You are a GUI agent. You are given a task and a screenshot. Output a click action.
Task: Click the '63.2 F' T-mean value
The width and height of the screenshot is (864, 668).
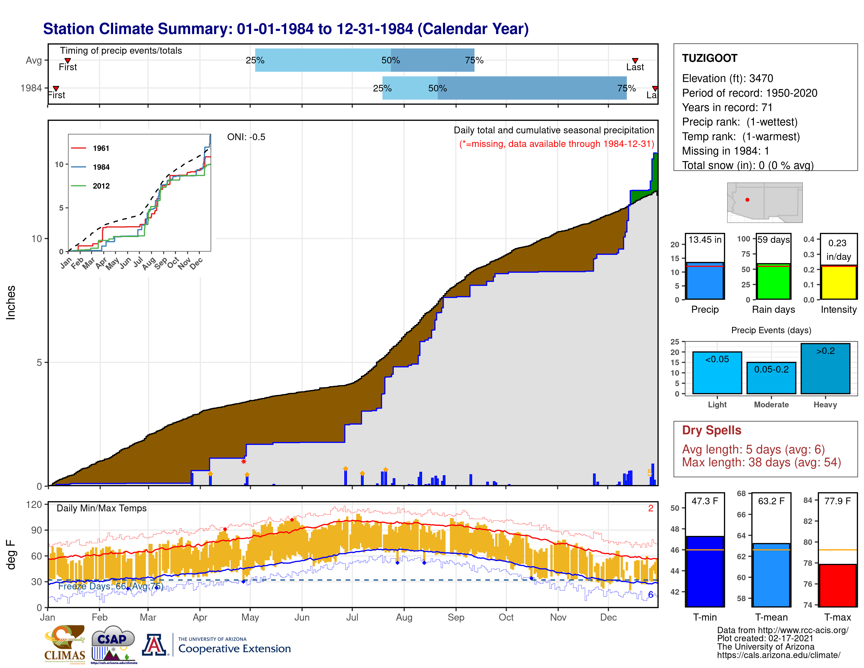coord(771,501)
